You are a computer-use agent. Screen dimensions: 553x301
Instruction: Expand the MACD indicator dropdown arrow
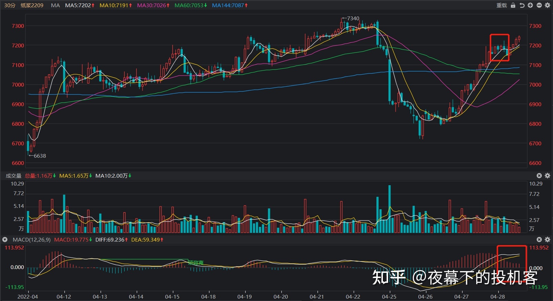coord(5,239)
